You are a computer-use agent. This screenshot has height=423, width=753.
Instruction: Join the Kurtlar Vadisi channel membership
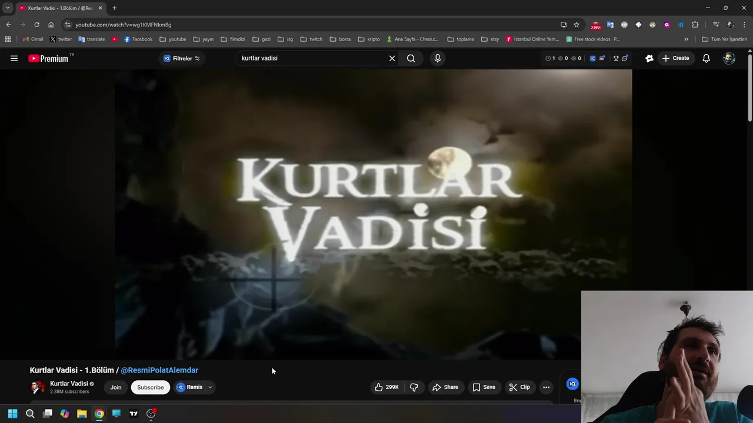[x=116, y=387]
